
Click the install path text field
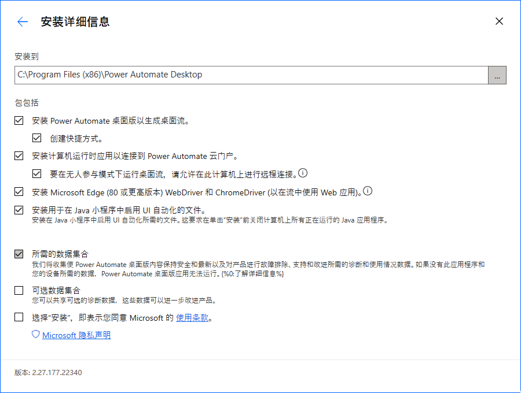point(252,75)
